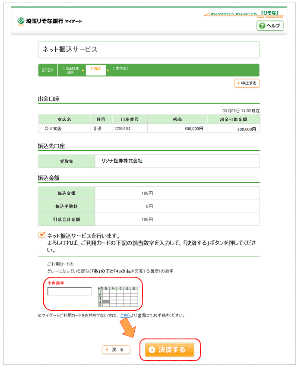Open help via the ヘルプ question mark icon
Image resolution: width=298 pixels, height=367 pixels.
click(262, 26)
